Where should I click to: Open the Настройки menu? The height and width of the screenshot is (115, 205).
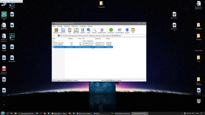(83, 26)
